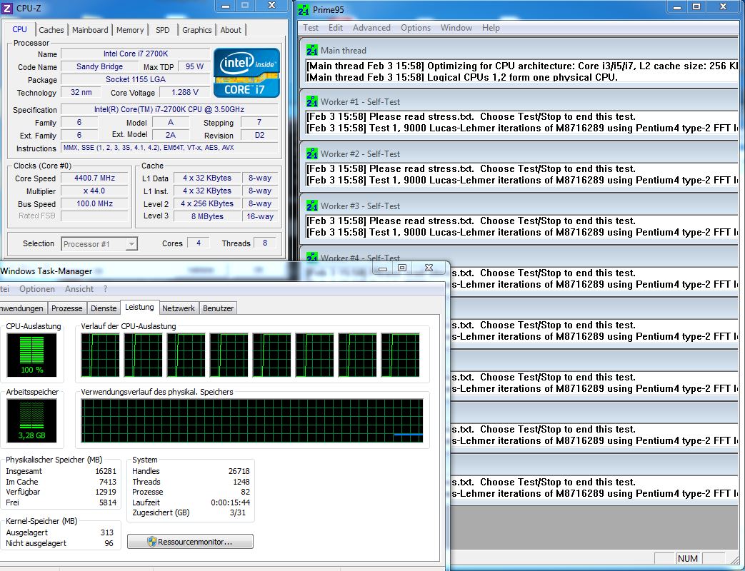Switch to the SPD tab in CPU-Z
745x571 pixels.
coord(162,30)
